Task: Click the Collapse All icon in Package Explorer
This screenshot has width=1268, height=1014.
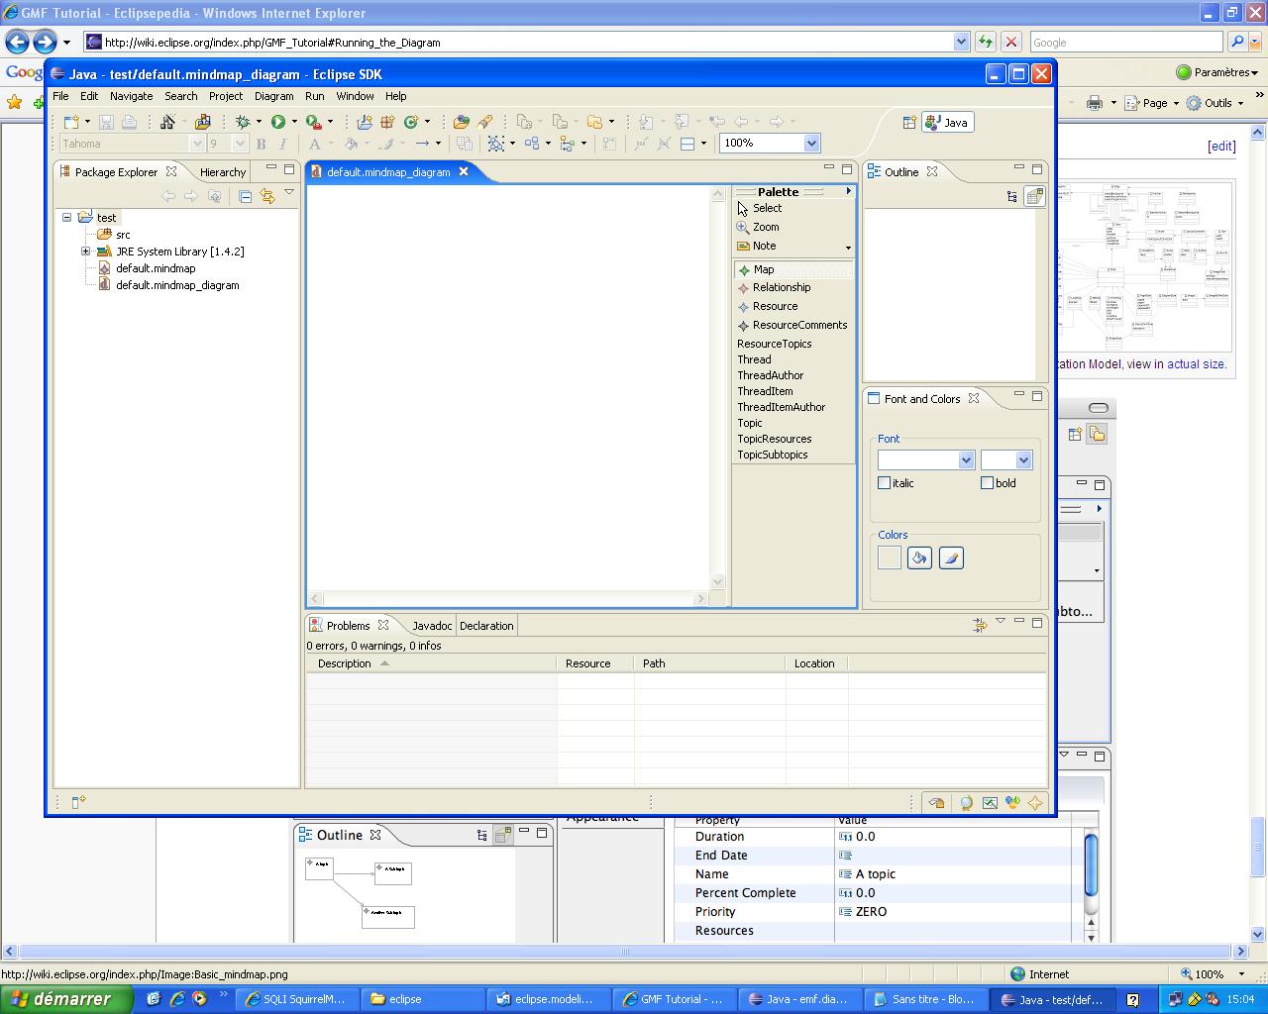Action: coord(245,196)
